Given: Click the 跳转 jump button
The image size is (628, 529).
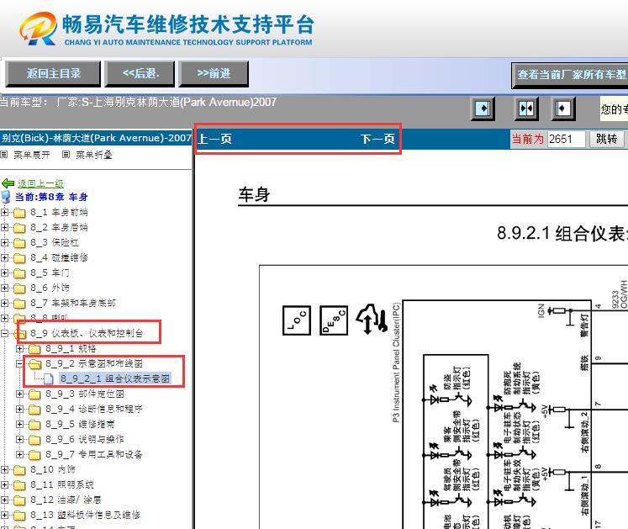Looking at the screenshot, I should click(607, 139).
